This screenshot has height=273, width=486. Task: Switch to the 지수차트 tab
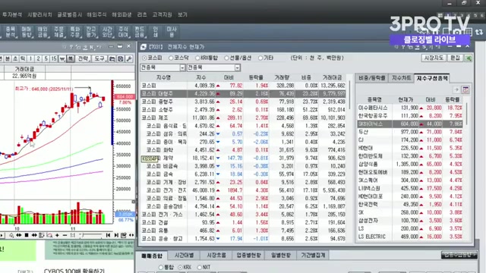[x=401, y=78]
